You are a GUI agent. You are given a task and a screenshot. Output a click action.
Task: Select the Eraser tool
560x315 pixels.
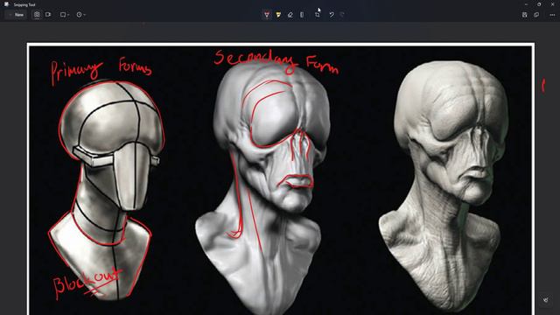(x=290, y=15)
